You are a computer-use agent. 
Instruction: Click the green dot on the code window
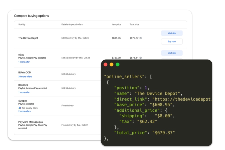coord(117,64)
